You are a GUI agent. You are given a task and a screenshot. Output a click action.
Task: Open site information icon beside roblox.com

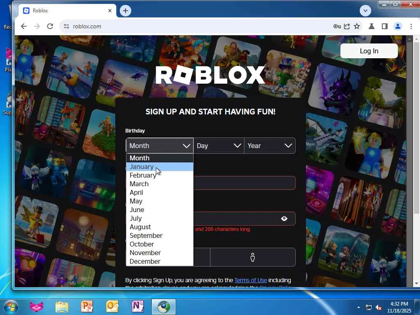(66, 26)
